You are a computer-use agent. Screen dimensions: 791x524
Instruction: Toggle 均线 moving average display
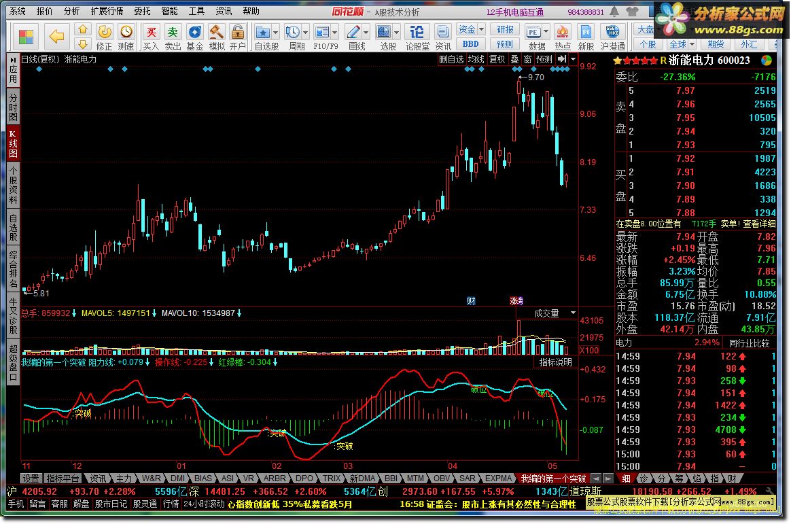click(x=476, y=59)
